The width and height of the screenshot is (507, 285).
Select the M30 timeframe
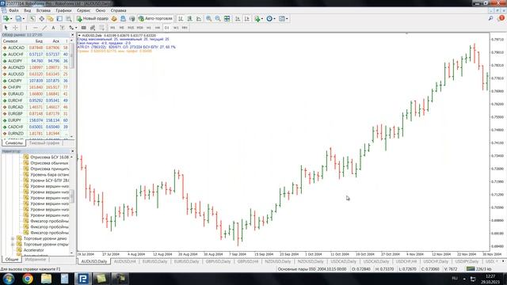(139, 28)
